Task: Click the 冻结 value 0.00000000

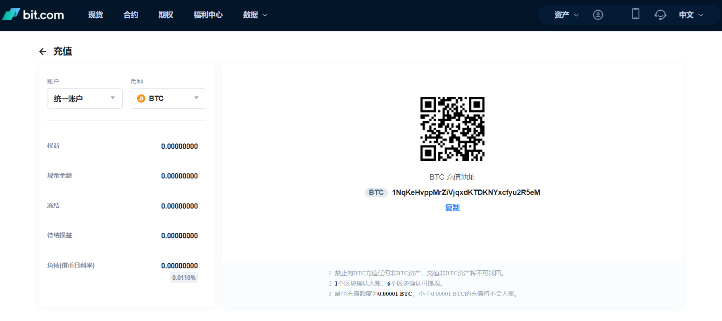Action: coord(179,206)
